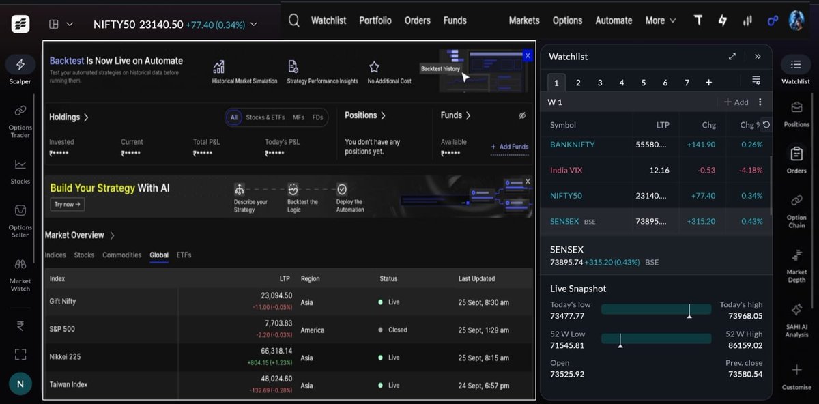Viewport: 819px width, 404px height.
Task: Expand the Holdings section
Action: pyautogui.click(x=69, y=117)
